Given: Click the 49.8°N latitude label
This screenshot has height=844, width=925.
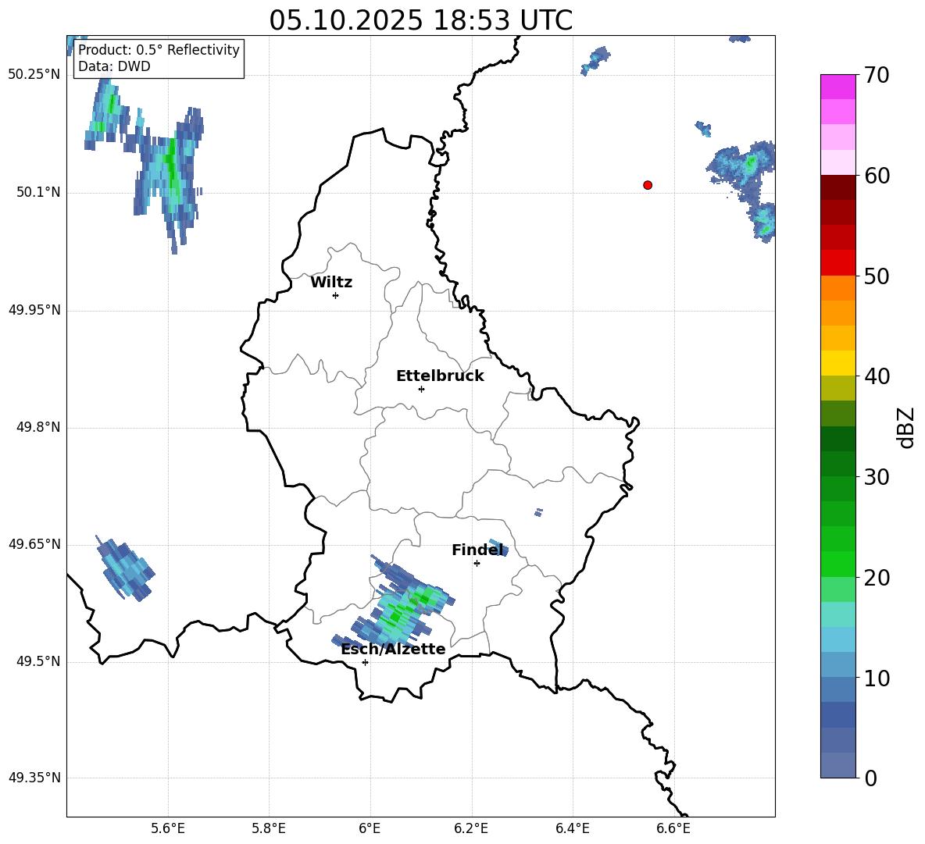Looking at the screenshot, I should [x=38, y=427].
